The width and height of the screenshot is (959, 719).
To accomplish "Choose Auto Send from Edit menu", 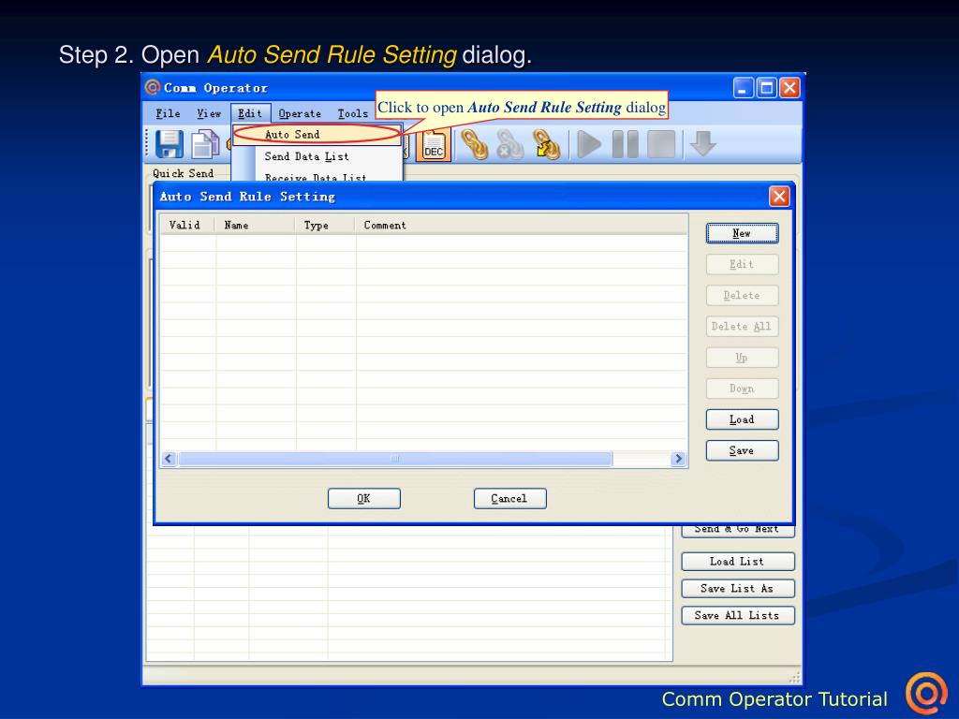I will point(292,135).
